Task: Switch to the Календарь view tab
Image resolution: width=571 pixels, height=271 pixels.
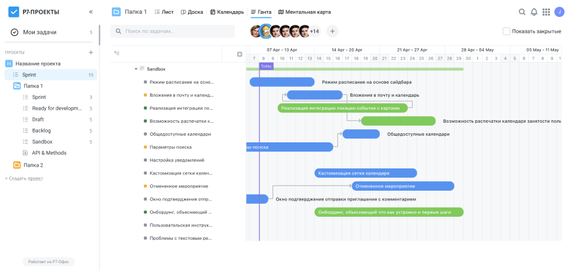Action: point(227,12)
